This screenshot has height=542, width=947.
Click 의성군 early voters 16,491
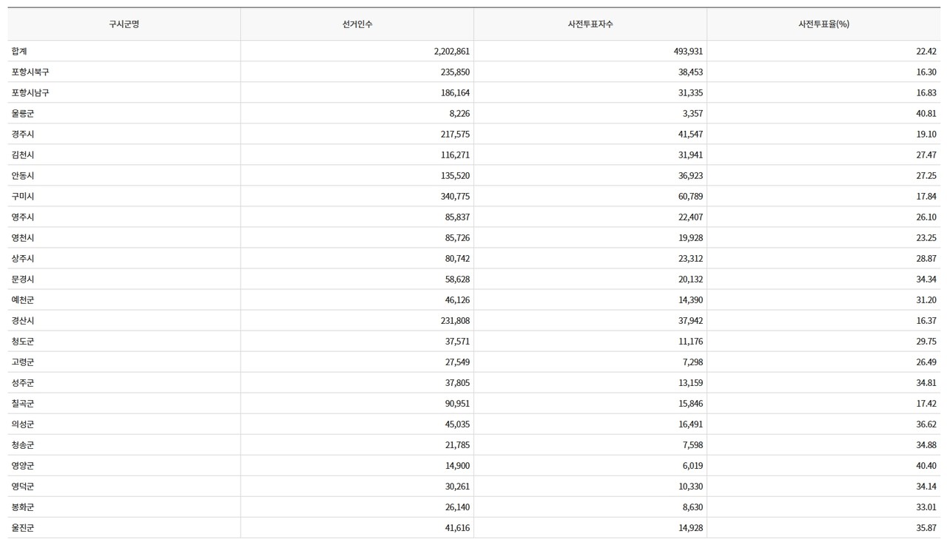[690, 424]
